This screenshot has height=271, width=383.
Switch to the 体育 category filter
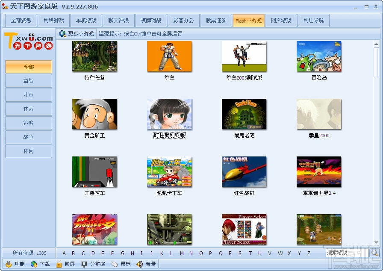[28, 109]
